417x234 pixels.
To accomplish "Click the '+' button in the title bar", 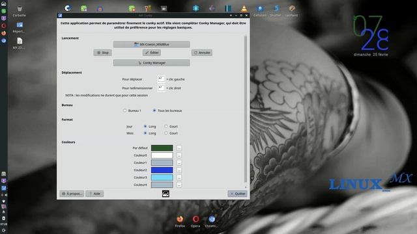I will pos(231,16).
